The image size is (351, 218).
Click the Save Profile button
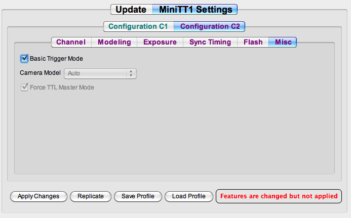tap(138, 196)
